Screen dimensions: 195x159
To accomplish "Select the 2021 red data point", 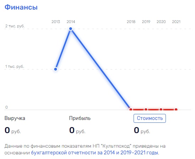I will pyautogui.click(x=176, y=110).
